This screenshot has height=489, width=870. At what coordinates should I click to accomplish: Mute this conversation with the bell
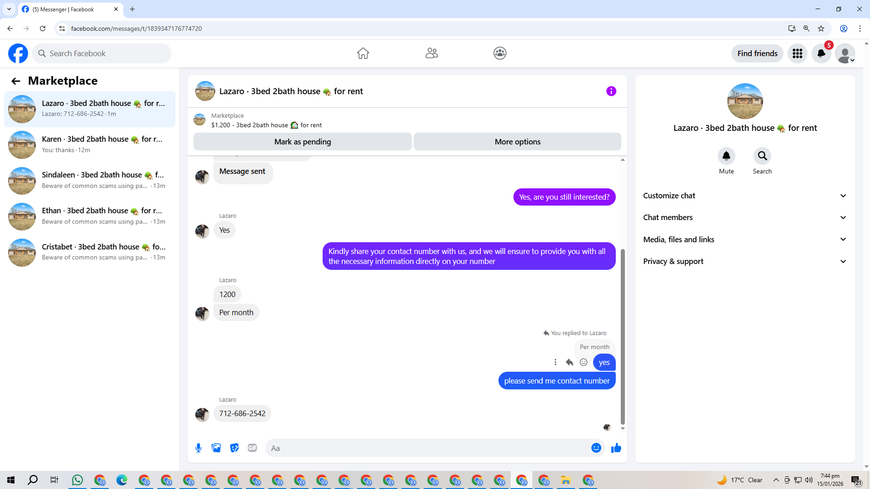click(x=726, y=156)
